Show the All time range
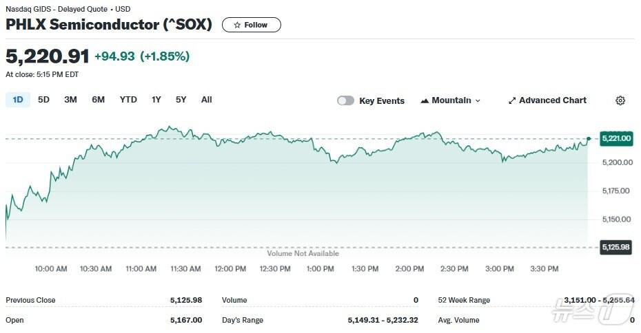The image size is (641, 333). click(206, 100)
